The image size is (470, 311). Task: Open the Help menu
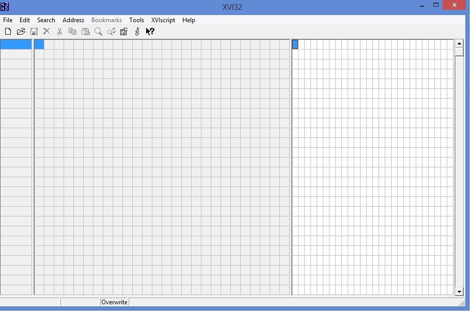point(189,20)
